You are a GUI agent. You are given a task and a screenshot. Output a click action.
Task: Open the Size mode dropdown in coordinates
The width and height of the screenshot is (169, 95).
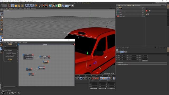pyautogui.click(x=102, y=88)
